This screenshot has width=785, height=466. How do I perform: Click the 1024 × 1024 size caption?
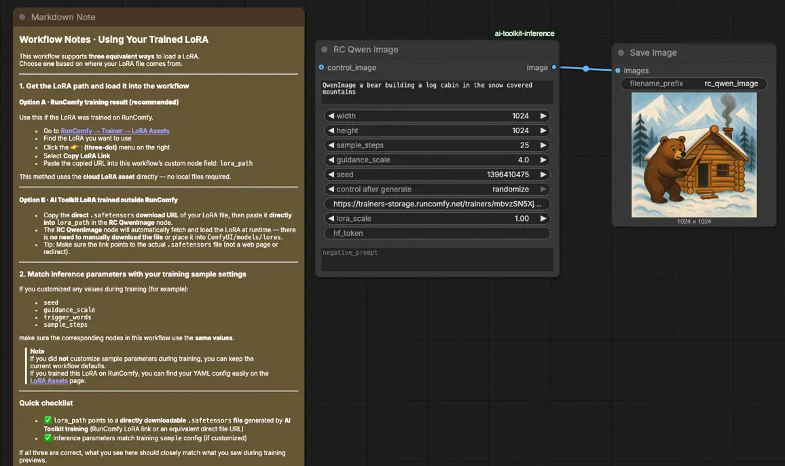pyautogui.click(x=694, y=221)
